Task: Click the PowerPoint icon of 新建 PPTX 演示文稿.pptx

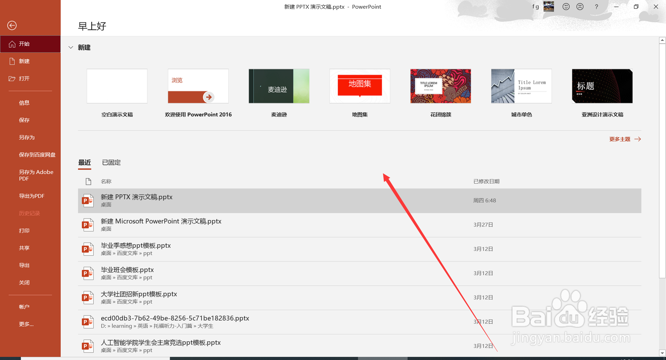Action: tap(87, 201)
